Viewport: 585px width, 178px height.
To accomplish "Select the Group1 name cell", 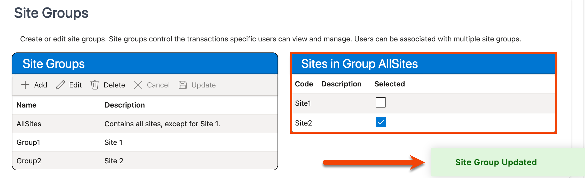I will coord(28,142).
